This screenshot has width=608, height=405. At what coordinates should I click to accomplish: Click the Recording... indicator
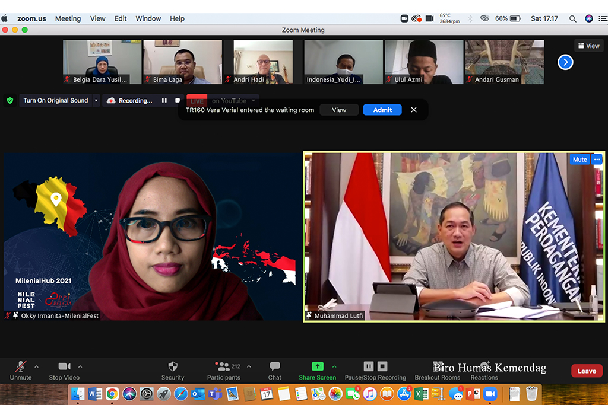[131, 101]
